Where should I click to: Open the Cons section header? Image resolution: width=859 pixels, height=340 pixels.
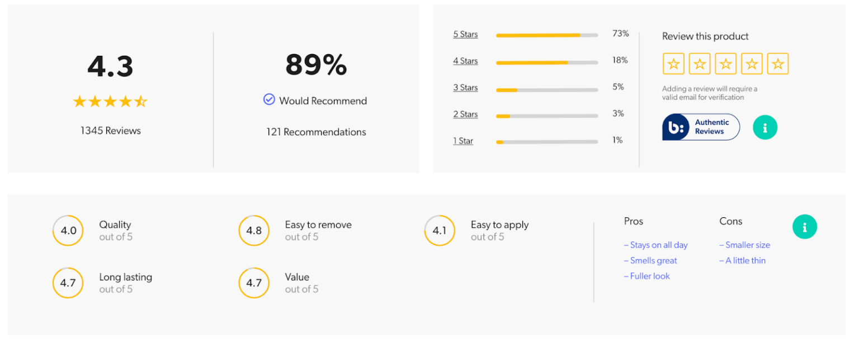(730, 221)
